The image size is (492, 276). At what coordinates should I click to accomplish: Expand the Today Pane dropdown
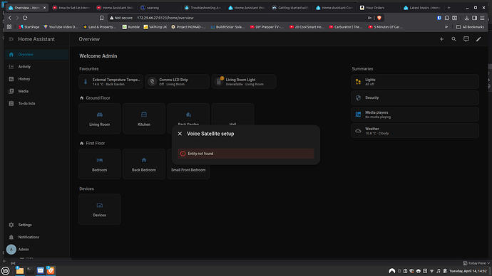click(x=476, y=263)
